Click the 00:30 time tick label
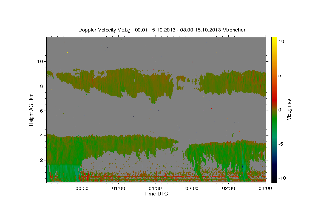329x219 pixels. click(x=82, y=188)
